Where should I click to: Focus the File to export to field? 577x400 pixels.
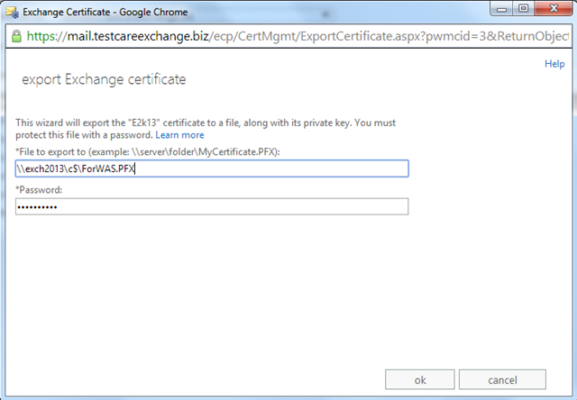pos(212,168)
